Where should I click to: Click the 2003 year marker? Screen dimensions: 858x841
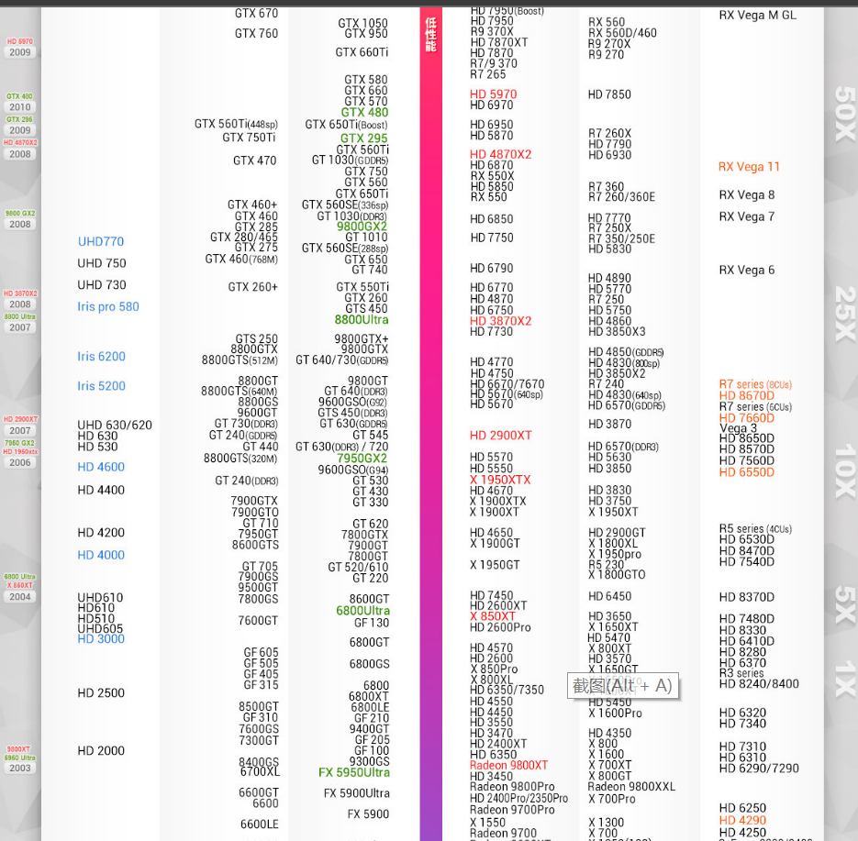click(20, 769)
